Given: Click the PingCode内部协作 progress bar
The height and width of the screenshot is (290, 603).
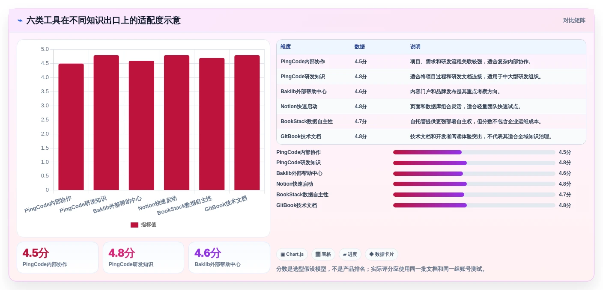Looking at the screenshot, I should click(x=474, y=152).
